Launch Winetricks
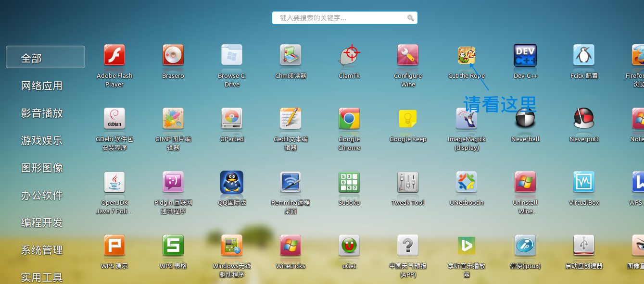The height and width of the screenshot is (284, 644). 290,245
